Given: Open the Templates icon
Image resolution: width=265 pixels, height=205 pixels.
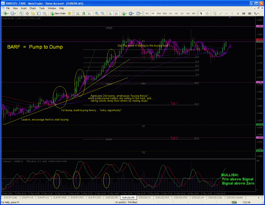Looking at the screenshot, I should tap(138, 14).
